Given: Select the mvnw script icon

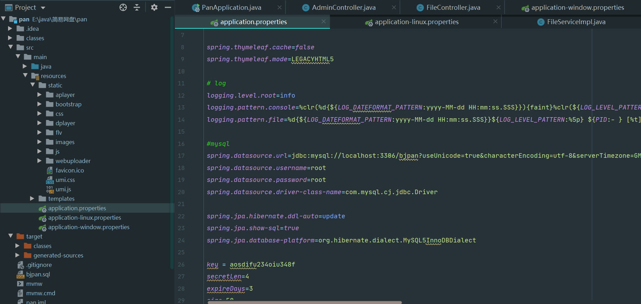Looking at the screenshot, I should point(20,284).
